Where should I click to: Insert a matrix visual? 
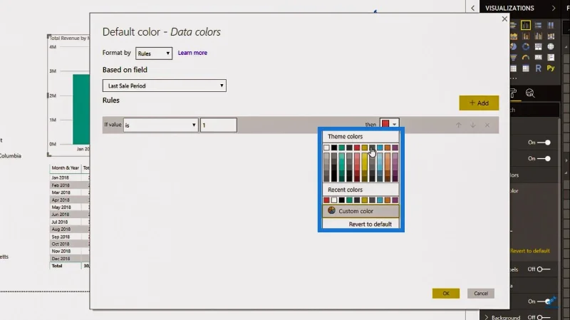[x=526, y=68]
